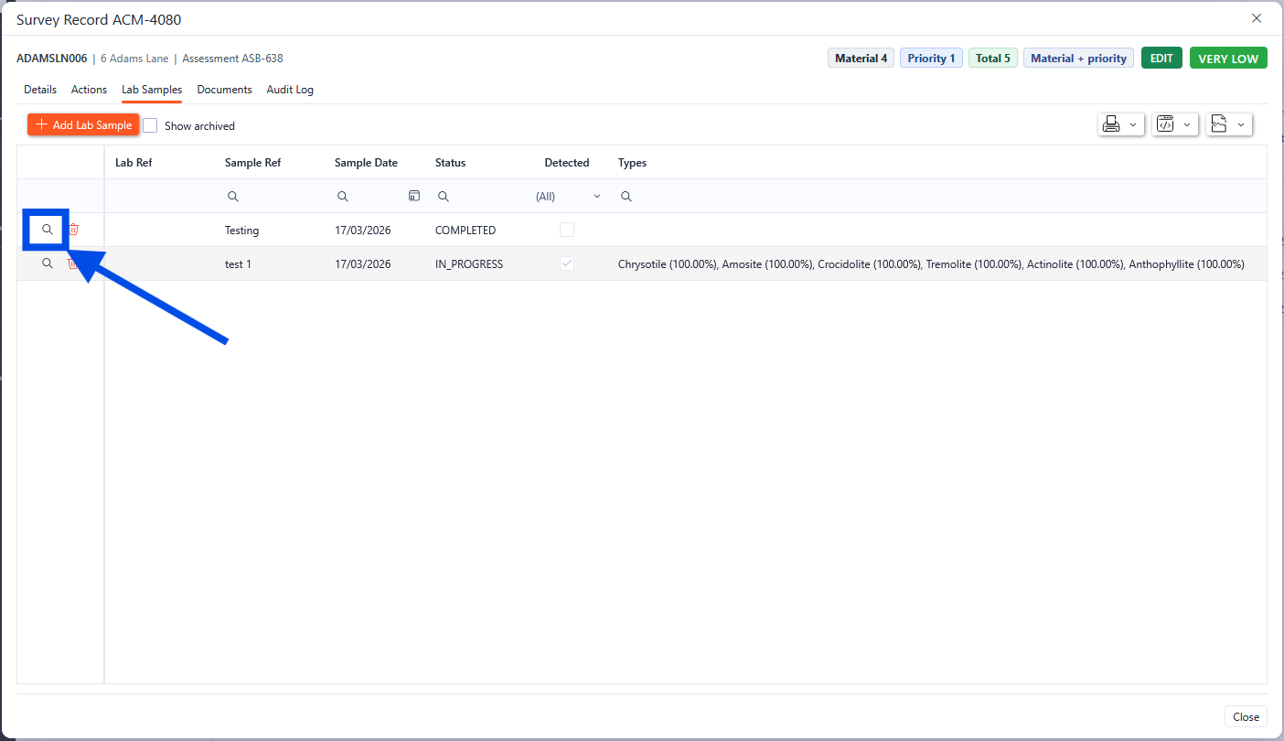Expand the print options dropdown arrow
The height and width of the screenshot is (741, 1284).
coord(1134,125)
